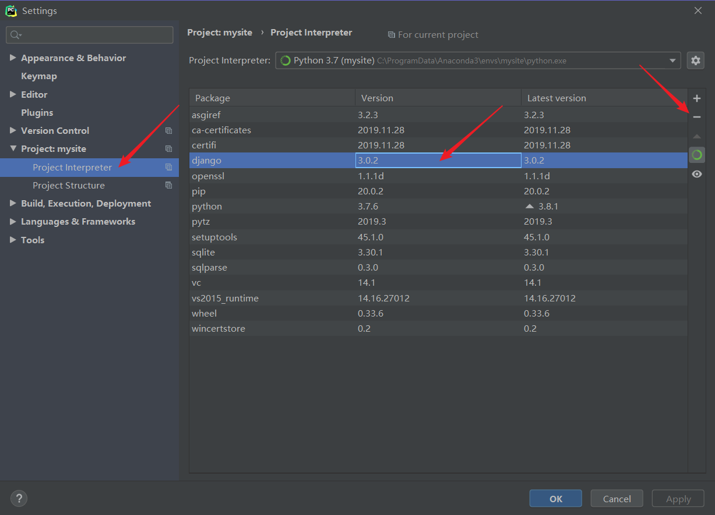Screen dimensions: 715x515
Task: Toggle the Conda package manager icon
Action: [696, 155]
